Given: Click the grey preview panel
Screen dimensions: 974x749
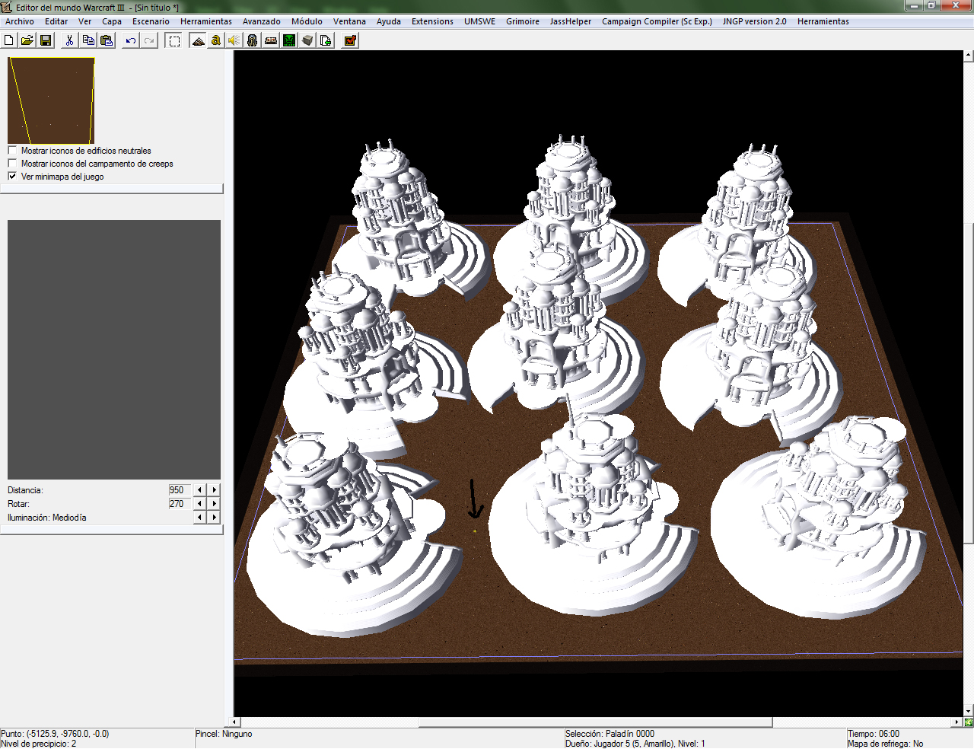Looking at the screenshot, I should coord(114,349).
